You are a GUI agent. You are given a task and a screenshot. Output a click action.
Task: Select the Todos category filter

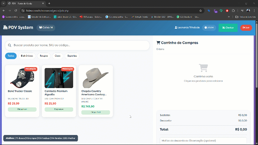pos(11,56)
